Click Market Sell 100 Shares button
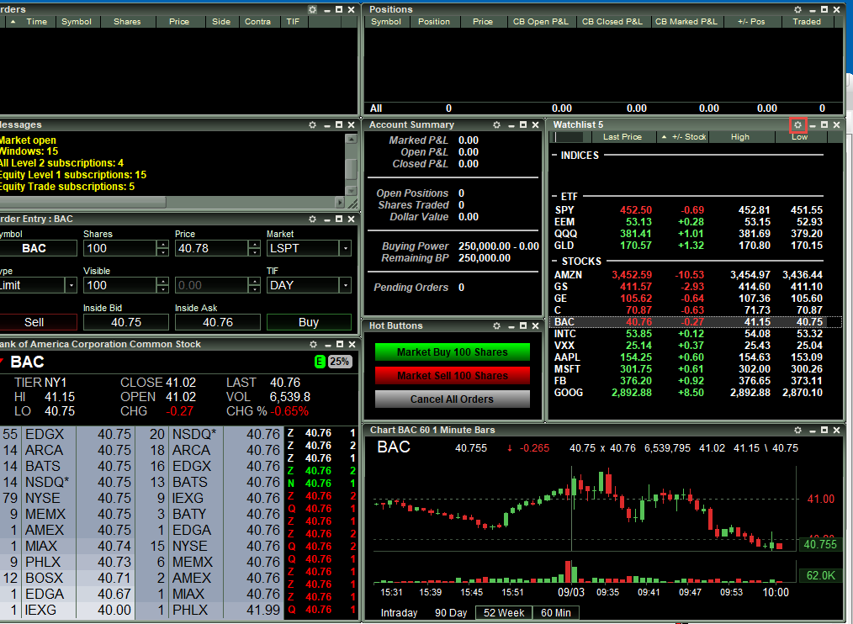Viewport: 853px width, 624px height. [x=452, y=375]
